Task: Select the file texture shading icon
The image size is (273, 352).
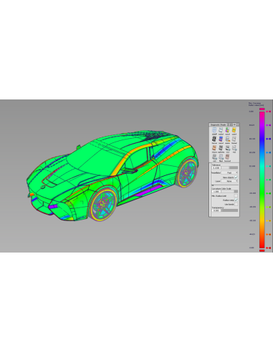Action: pyautogui.click(x=221, y=157)
